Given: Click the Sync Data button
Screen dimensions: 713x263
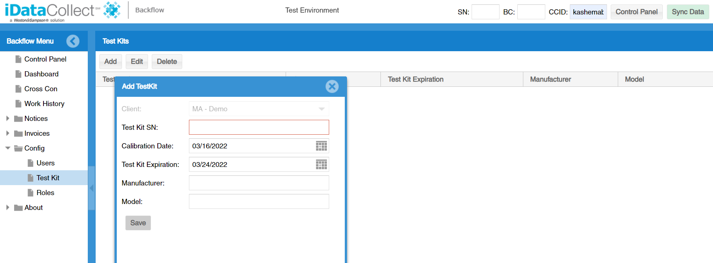Looking at the screenshot, I should 688,12.
